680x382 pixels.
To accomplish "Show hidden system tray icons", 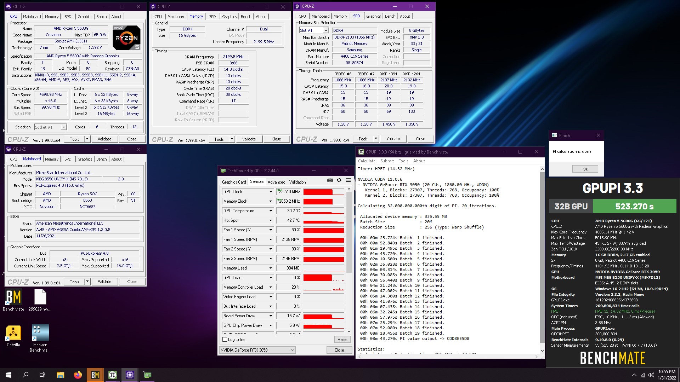I will click(634, 375).
